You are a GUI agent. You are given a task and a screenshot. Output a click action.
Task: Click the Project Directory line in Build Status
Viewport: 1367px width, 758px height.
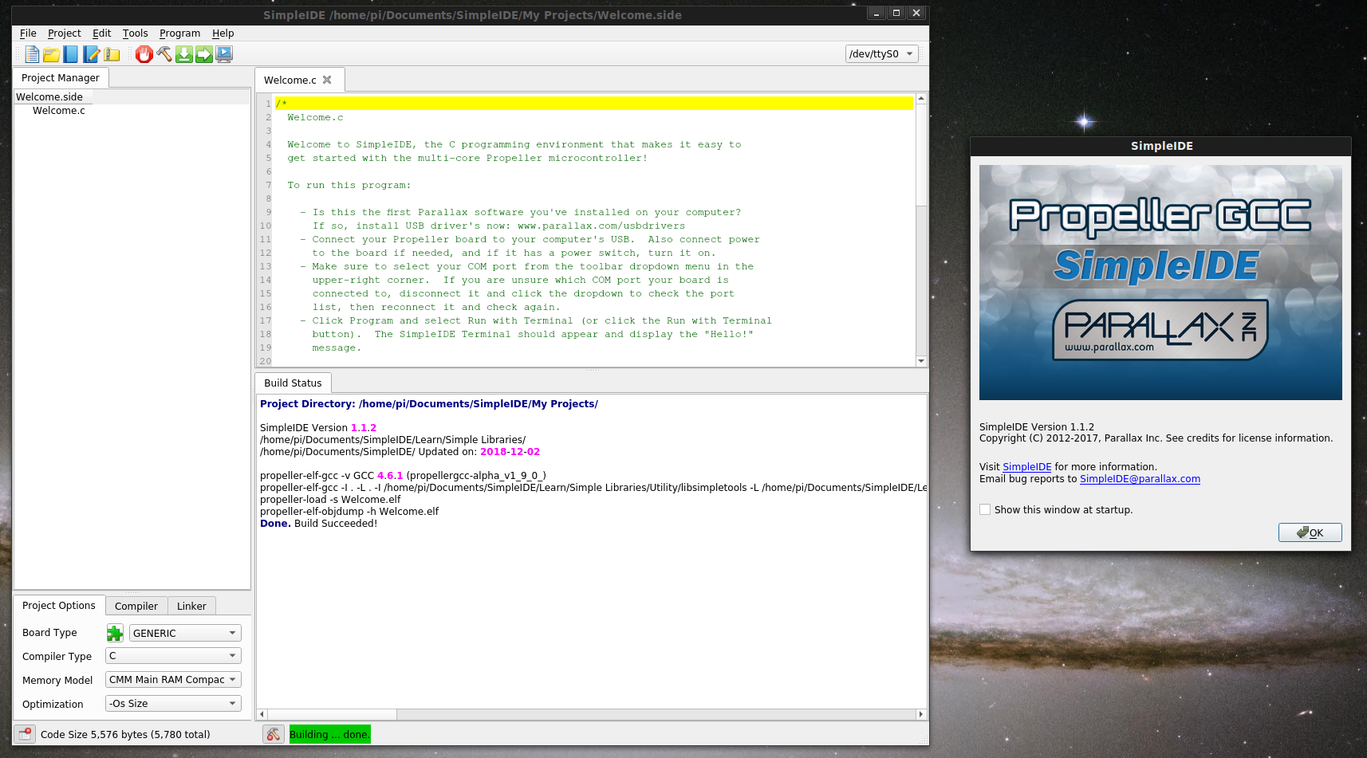[429, 404]
